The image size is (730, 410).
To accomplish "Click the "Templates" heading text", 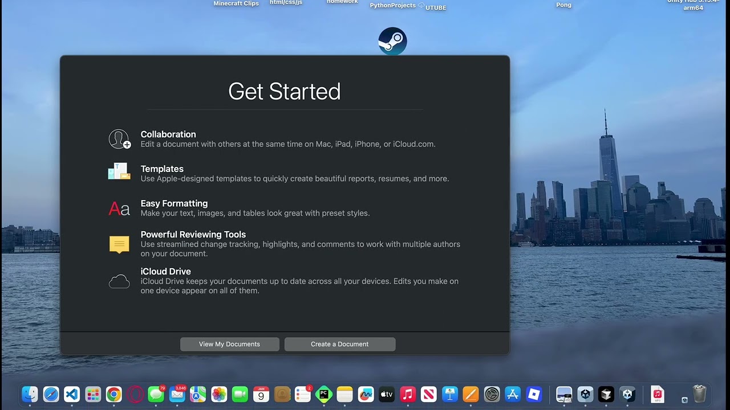I will (162, 169).
